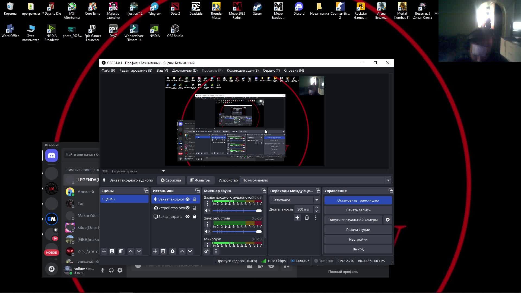Move selected source up
The image size is (521, 293).
182,251
